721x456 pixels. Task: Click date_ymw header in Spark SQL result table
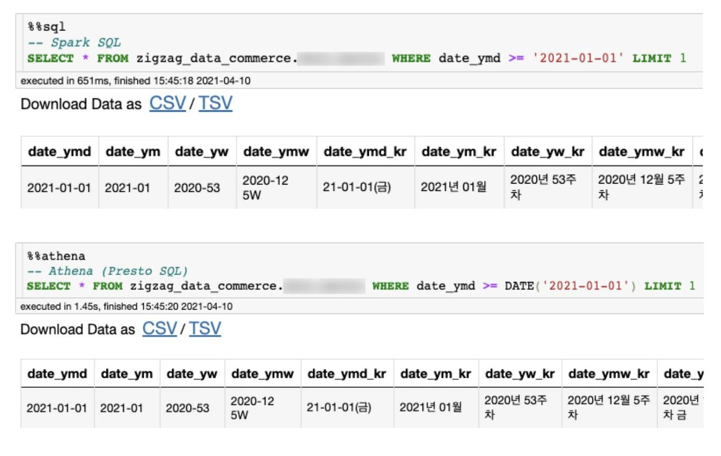277,151
